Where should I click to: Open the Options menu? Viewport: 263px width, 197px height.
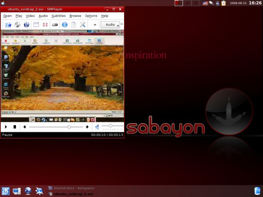coord(91,16)
